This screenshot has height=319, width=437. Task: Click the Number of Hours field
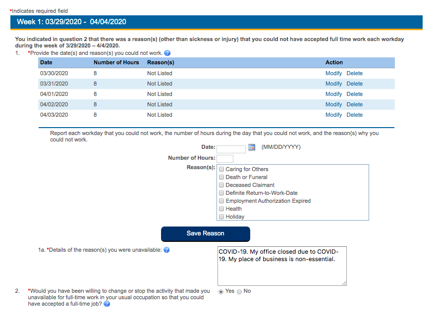[x=226, y=158]
